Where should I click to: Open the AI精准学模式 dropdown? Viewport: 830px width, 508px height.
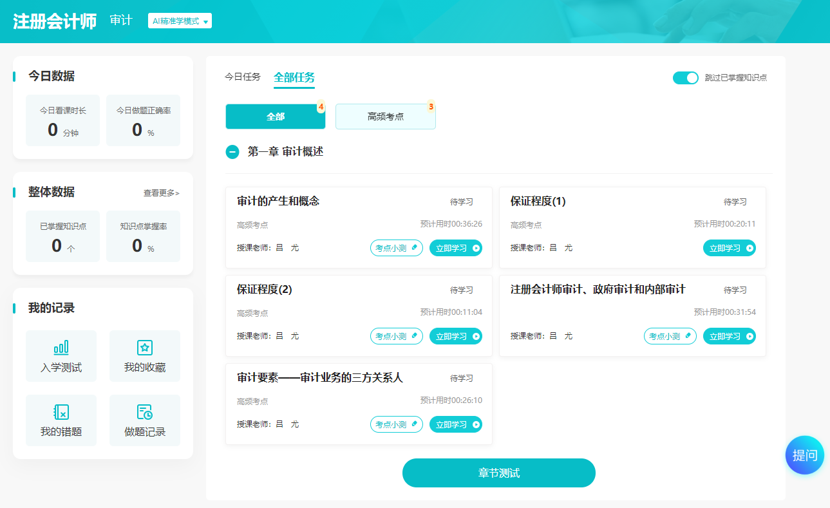[x=180, y=20]
